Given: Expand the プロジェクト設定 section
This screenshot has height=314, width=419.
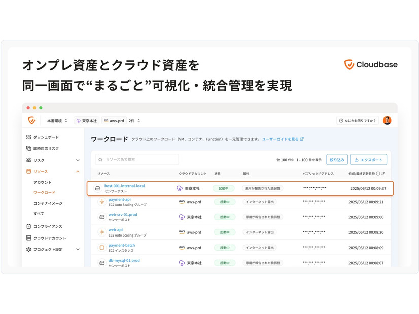Looking at the screenshot, I should (x=78, y=249).
